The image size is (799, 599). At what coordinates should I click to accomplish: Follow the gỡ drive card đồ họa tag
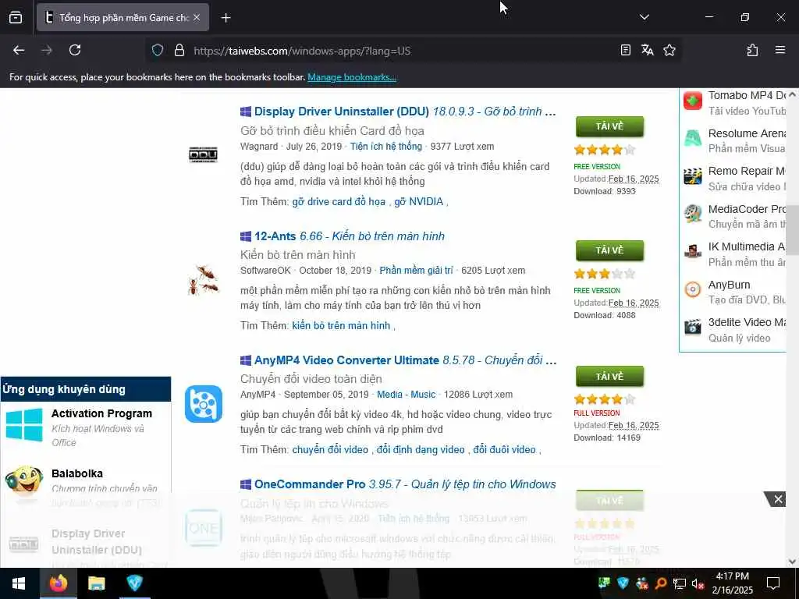pos(339,202)
